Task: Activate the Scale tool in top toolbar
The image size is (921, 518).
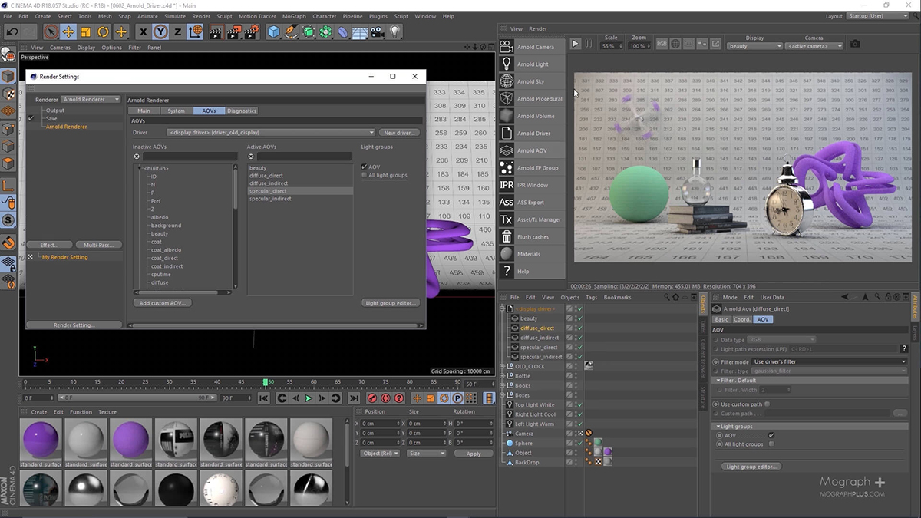Action: 85,31
